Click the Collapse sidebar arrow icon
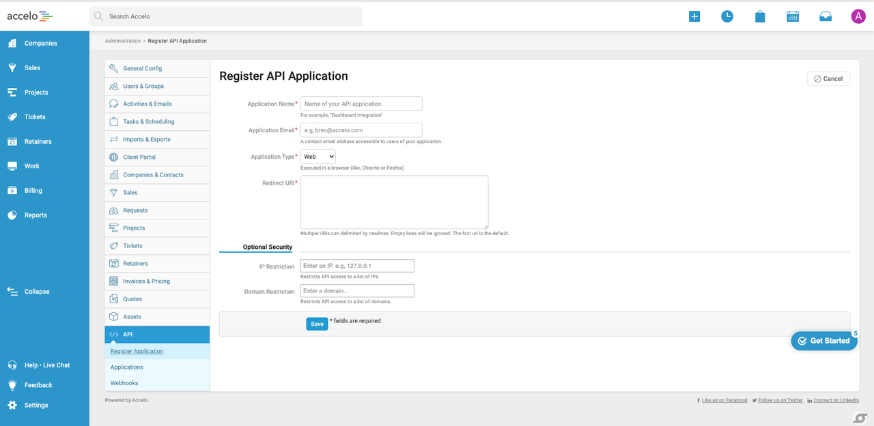Viewport: 874px width, 426px height. click(12, 291)
